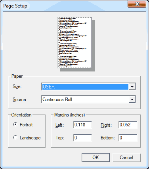This screenshot has height=169, width=149.
Task: Dismiss the dialog with Cancel
Action: click(x=127, y=158)
